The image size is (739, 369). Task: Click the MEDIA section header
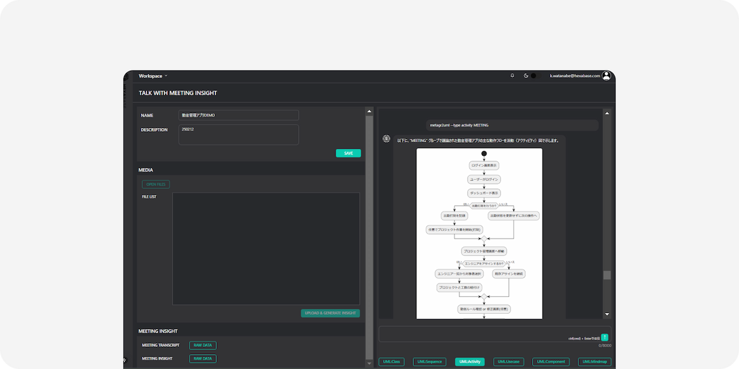coord(146,170)
